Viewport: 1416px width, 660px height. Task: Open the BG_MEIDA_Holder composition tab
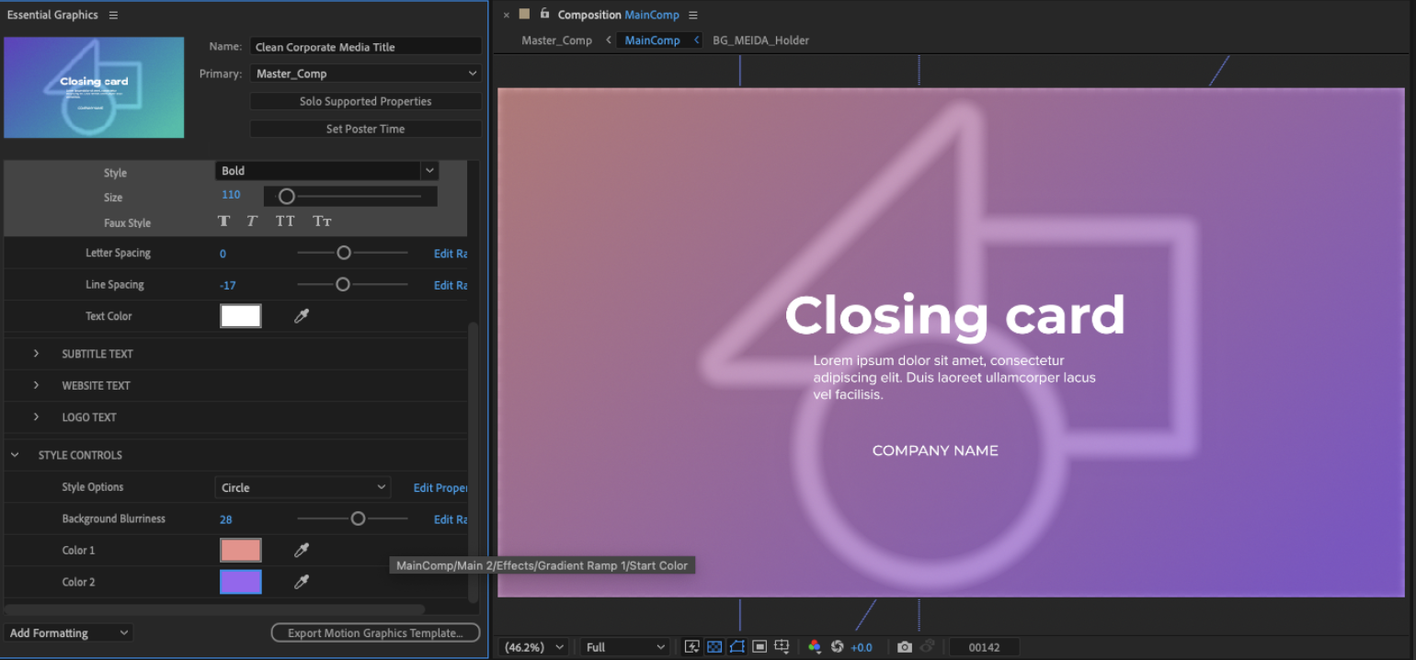point(760,40)
